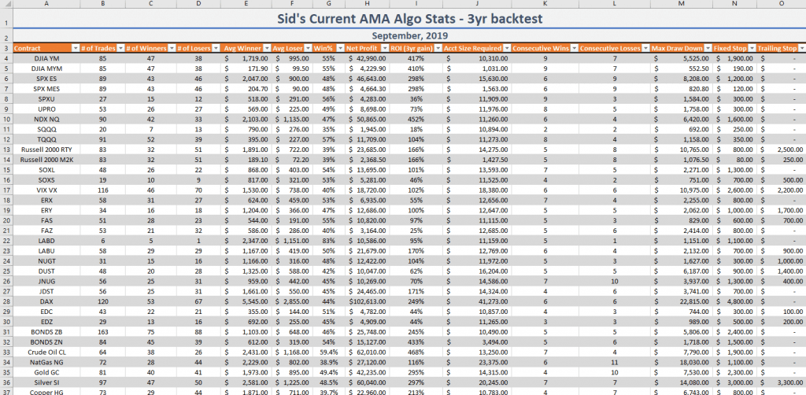Open the # of Losers filter arrow

coord(216,48)
